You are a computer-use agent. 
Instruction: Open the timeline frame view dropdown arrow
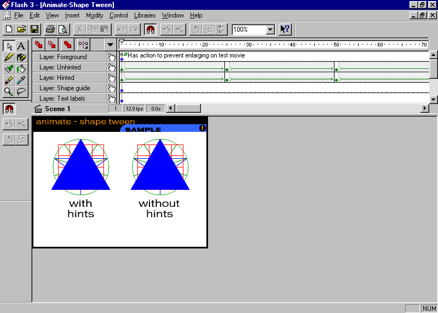pyautogui.click(x=111, y=45)
